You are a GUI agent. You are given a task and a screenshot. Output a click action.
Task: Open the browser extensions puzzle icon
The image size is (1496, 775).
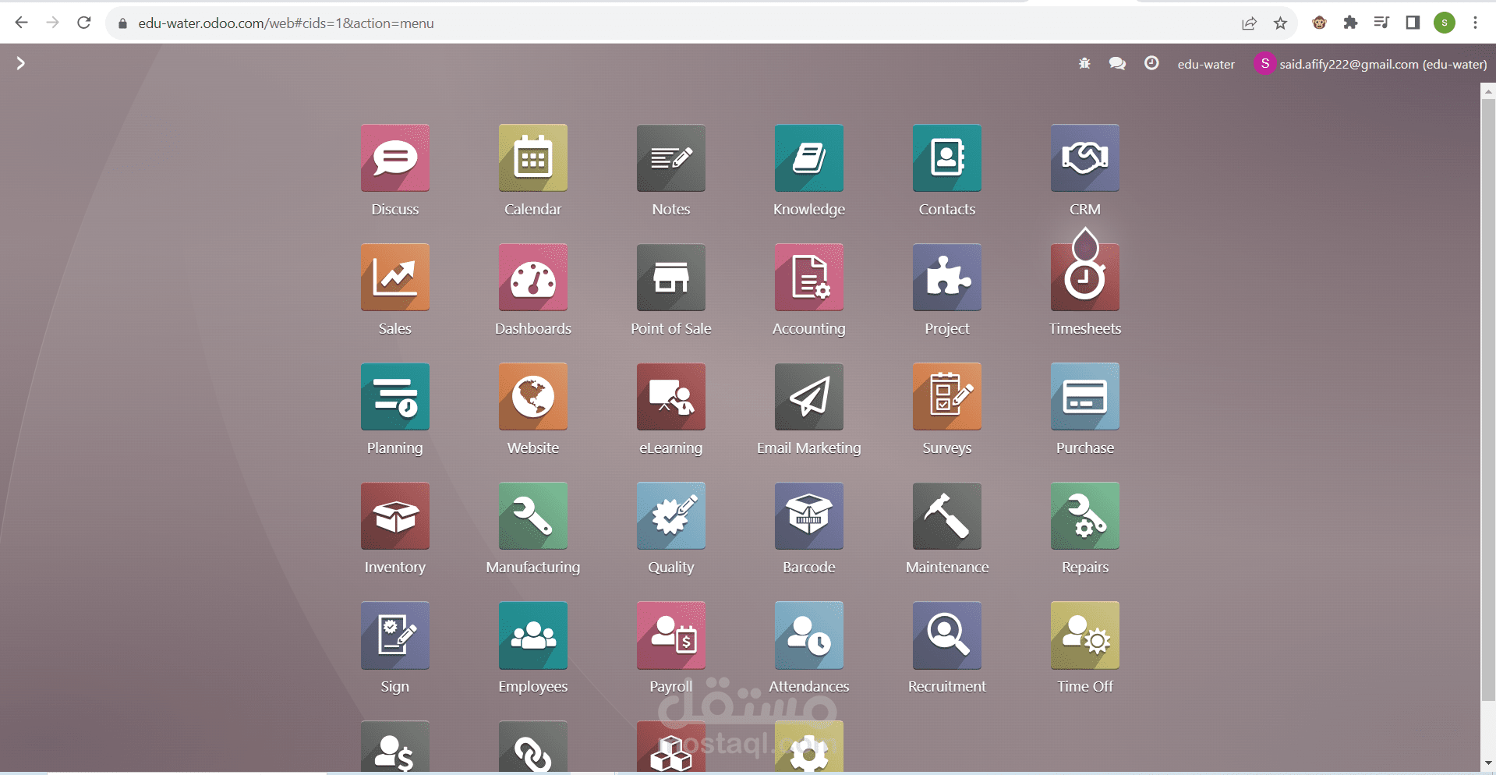pyautogui.click(x=1350, y=23)
